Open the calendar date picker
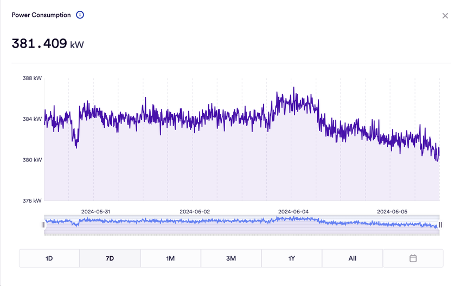Viewport: 461px width, 286px height. pos(413,258)
